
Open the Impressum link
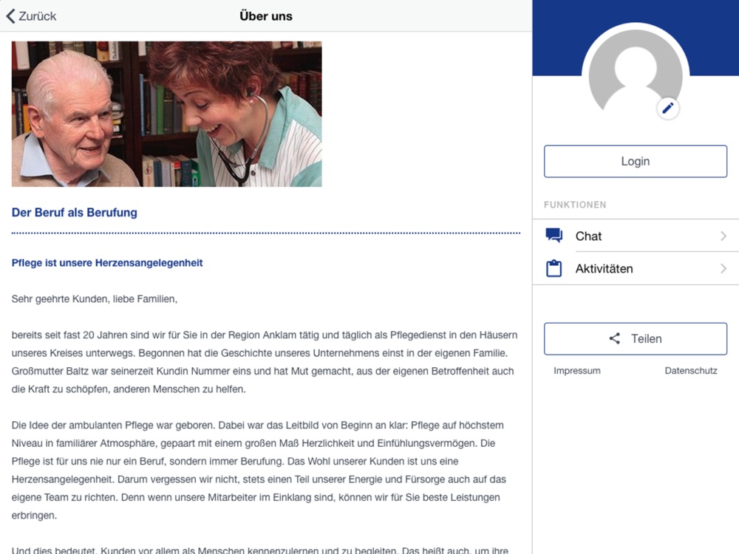click(x=577, y=371)
